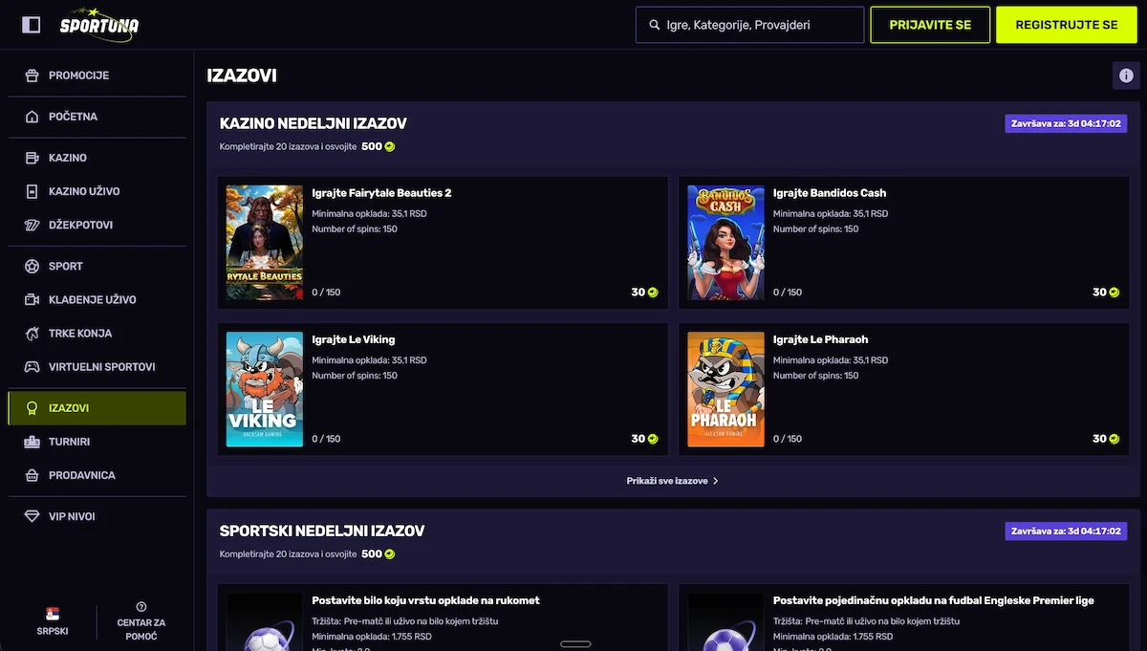The height and width of the screenshot is (651, 1147).
Task: Open Turniri menu item
Action: pos(97,442)
